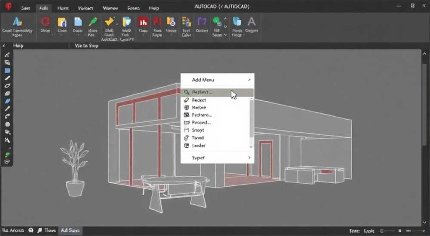Click the green pen ribbon icon

93,21
